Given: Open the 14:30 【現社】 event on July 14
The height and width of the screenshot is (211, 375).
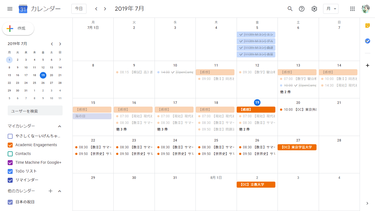Looking at the screenshot, I should point(338,85).
